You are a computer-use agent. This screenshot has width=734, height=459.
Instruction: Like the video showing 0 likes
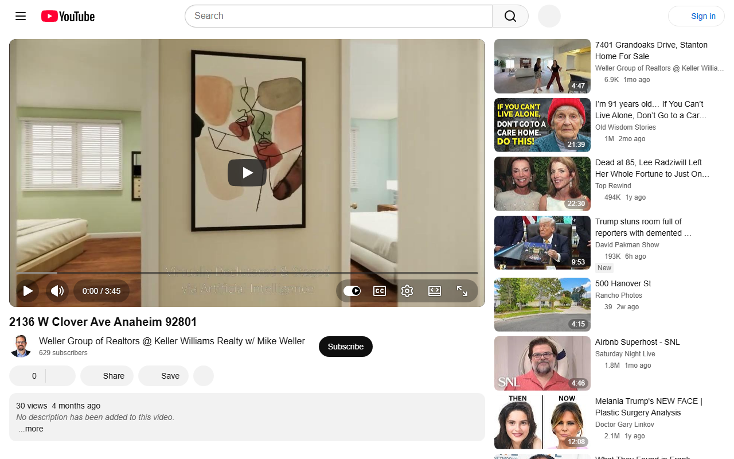(27, 376)
